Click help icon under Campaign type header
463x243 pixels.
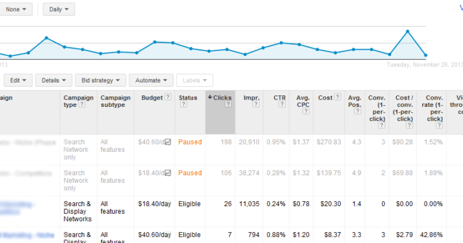82,104
